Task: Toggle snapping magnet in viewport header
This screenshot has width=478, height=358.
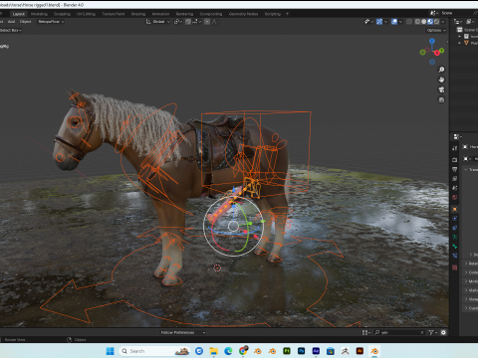Action: tap(188, 22)
